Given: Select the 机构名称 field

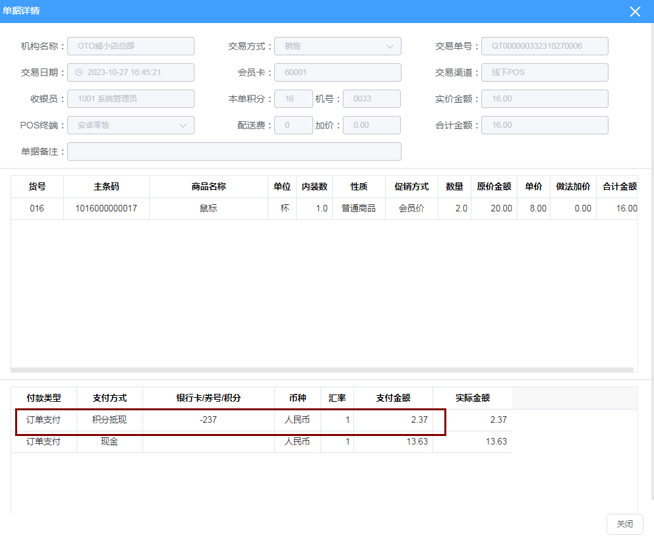Looking at the screenshot, I should pos(131,46).
